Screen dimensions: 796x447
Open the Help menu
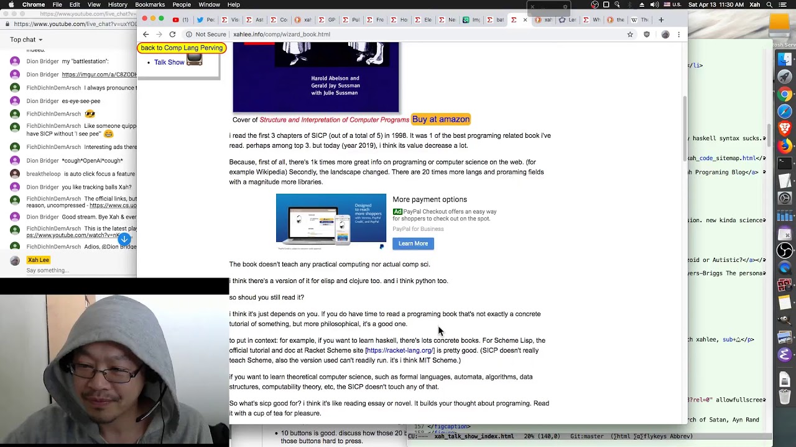(233, 5)
